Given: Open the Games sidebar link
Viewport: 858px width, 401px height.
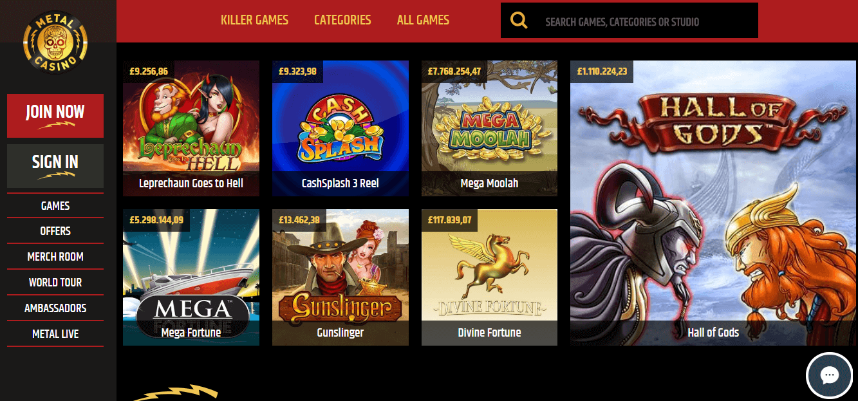Looking at the screenshot, I should click(x=55, y=206).
